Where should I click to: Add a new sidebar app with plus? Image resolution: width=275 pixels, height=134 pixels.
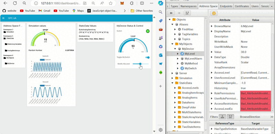161,86
